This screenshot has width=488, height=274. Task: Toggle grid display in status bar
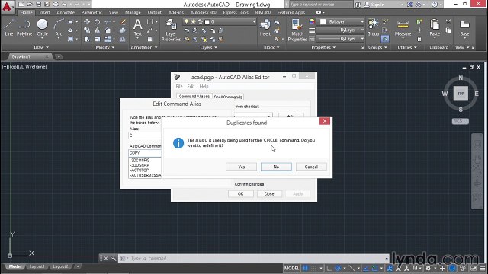[x=305, y=268]
